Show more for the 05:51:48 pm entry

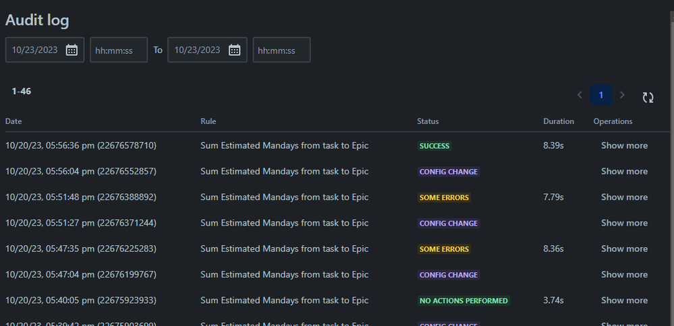[624, 197]
